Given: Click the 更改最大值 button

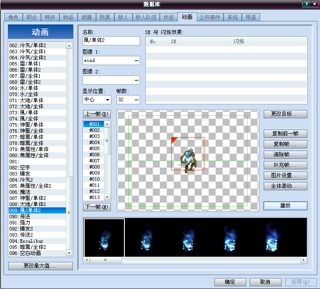Looking at the screenshot, I should [41, 266].
